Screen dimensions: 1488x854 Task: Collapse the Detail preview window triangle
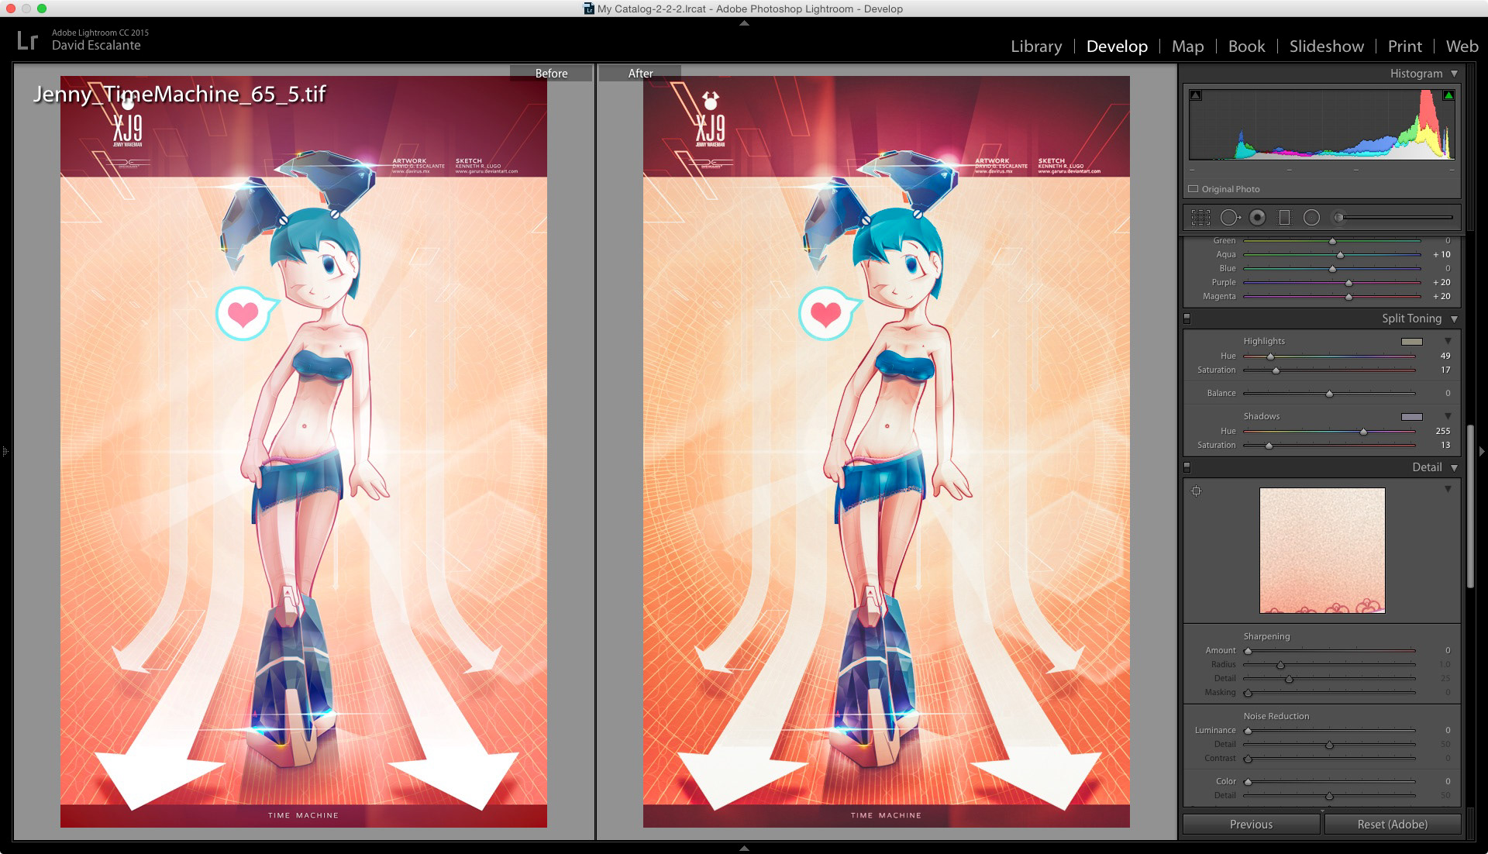click(x=1448, y=489)
